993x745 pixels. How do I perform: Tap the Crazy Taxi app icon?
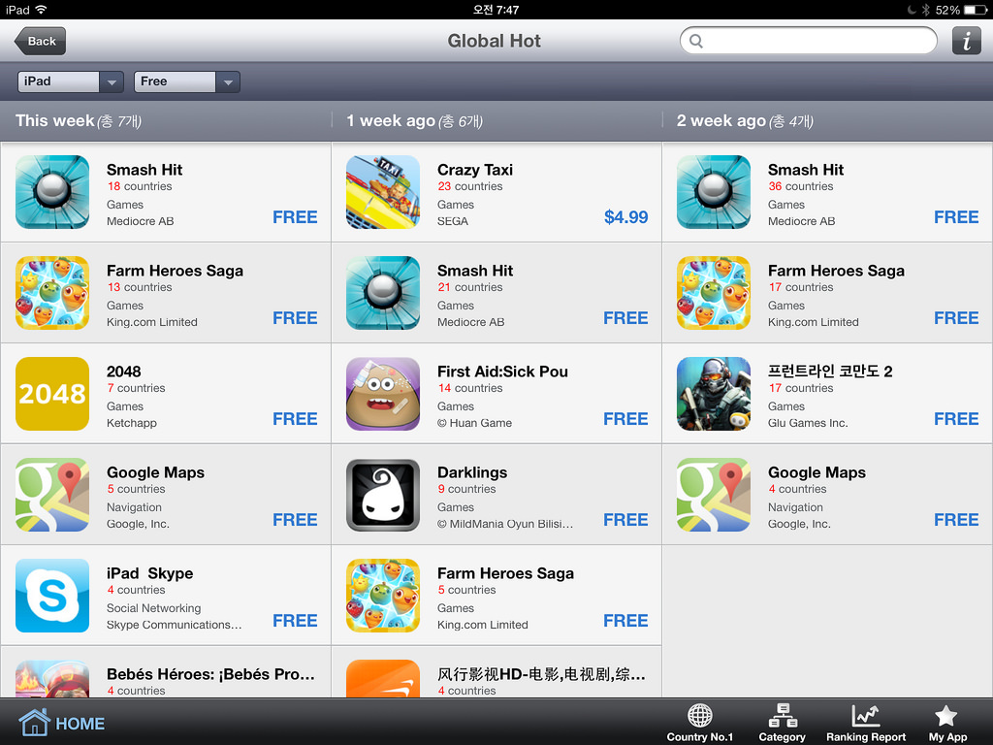pyautogui.click(x=383, y=192)
